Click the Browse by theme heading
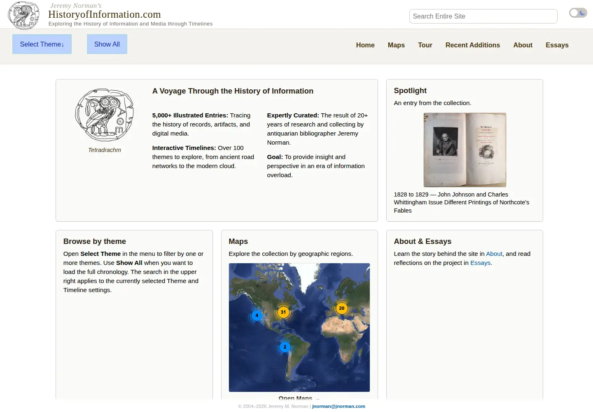The height and width of the screenshot is (412, 593). pos(95,241)
